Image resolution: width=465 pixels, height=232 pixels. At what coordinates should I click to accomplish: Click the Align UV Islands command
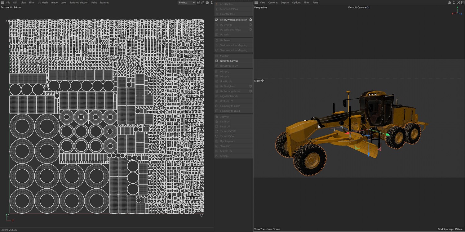[234, 96]
